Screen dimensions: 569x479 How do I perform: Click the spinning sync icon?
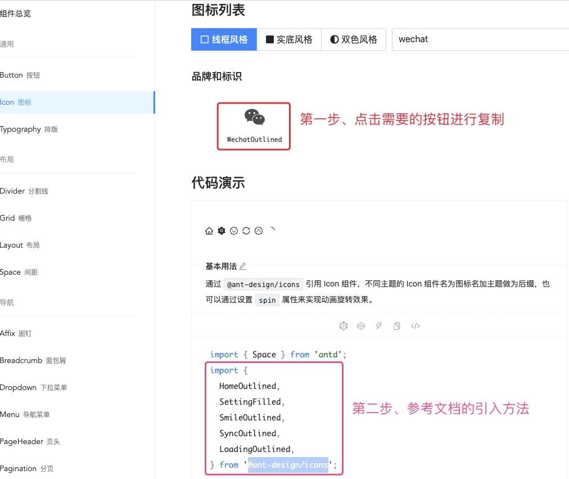[246, 231]
